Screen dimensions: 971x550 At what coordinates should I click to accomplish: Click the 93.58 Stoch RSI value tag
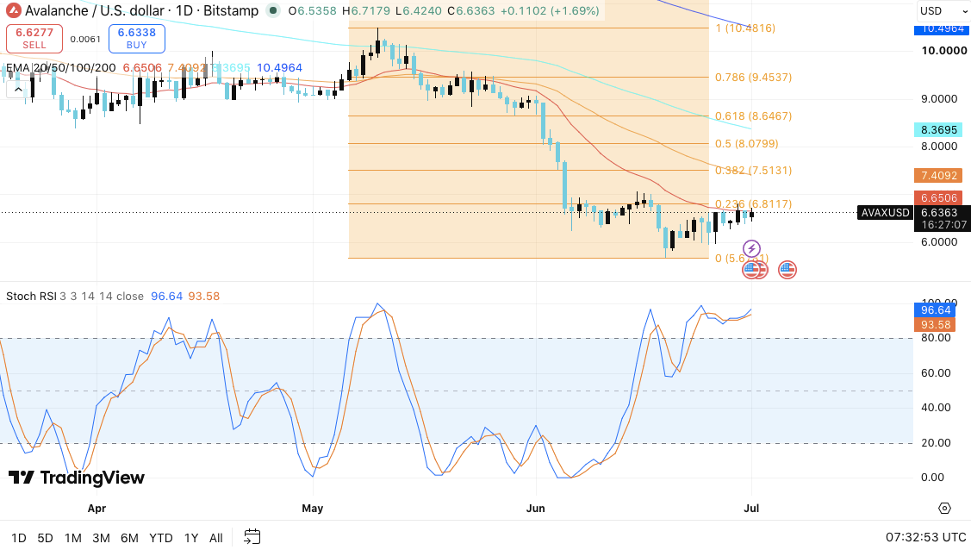[x=935, y=324]
